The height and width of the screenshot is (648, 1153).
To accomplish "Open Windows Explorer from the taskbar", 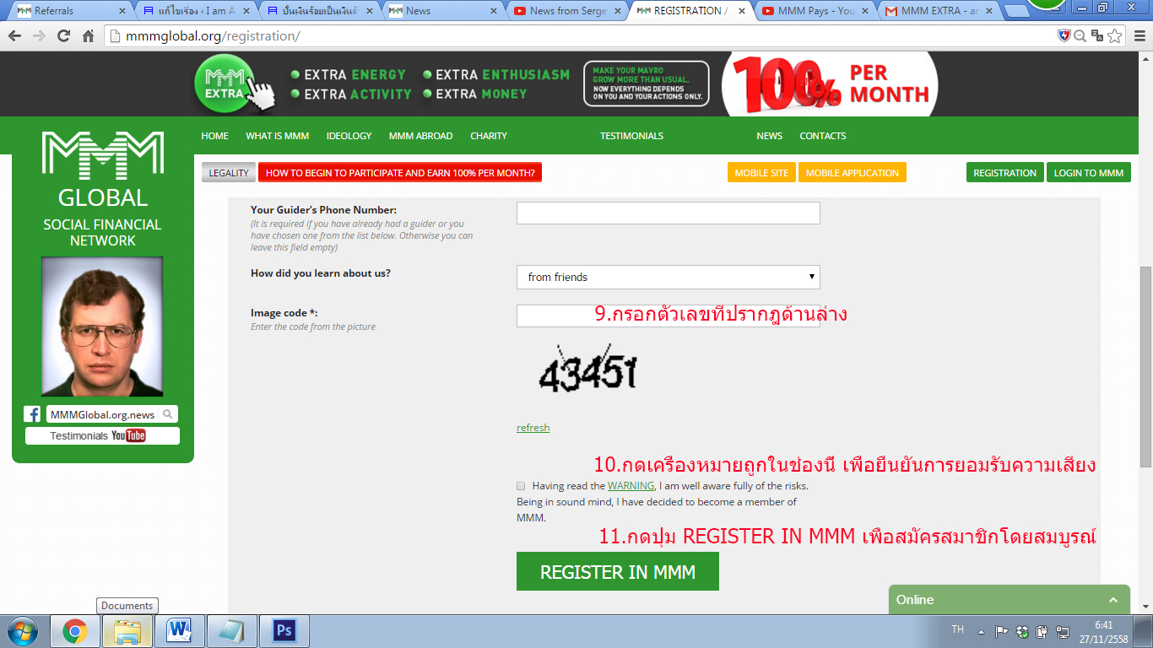I will point(127,631).
